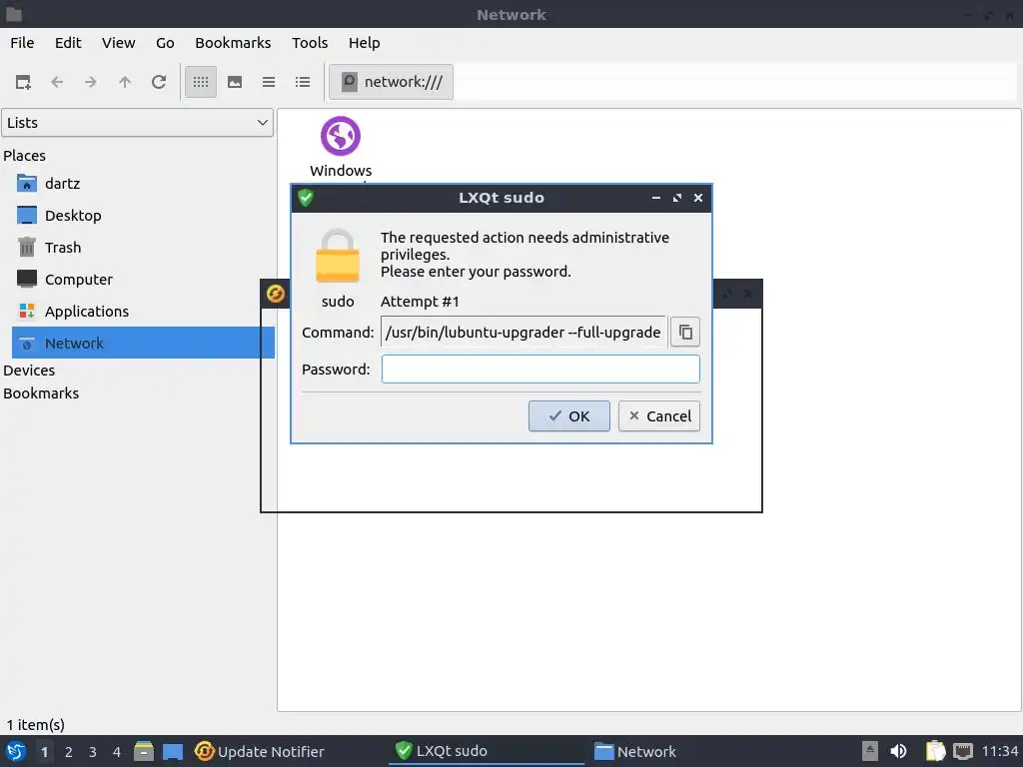Confirm with the OK button

(x=568, y=416)
